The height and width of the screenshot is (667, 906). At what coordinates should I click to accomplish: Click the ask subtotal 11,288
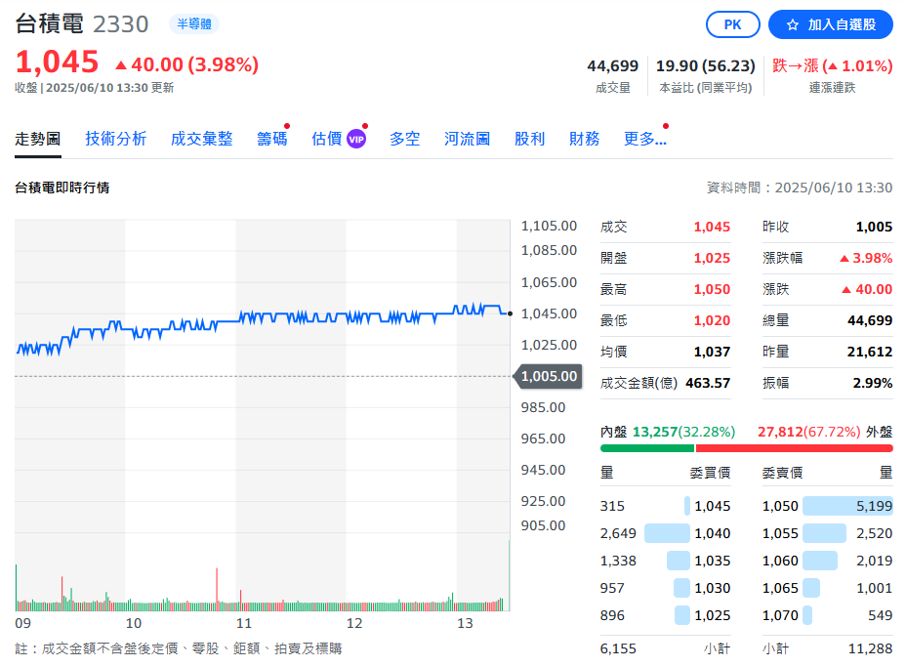pos(870,649)
